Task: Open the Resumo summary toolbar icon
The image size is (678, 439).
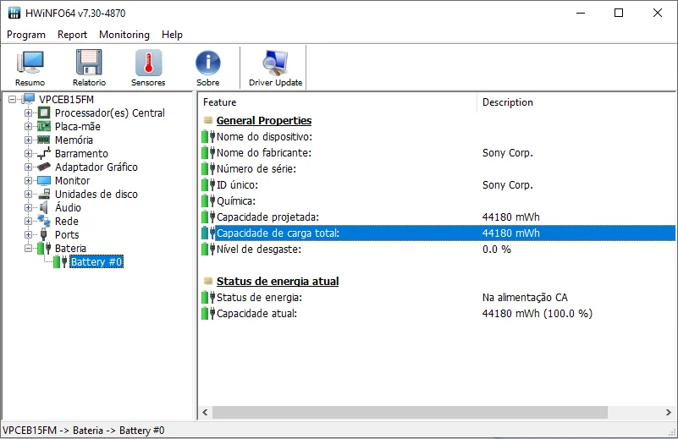Action: 30,68
